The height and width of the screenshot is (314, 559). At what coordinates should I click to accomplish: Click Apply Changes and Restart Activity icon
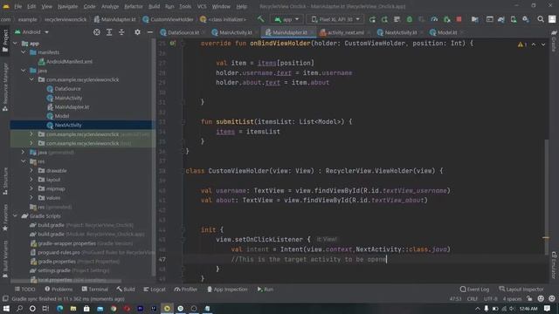(384, 19)
